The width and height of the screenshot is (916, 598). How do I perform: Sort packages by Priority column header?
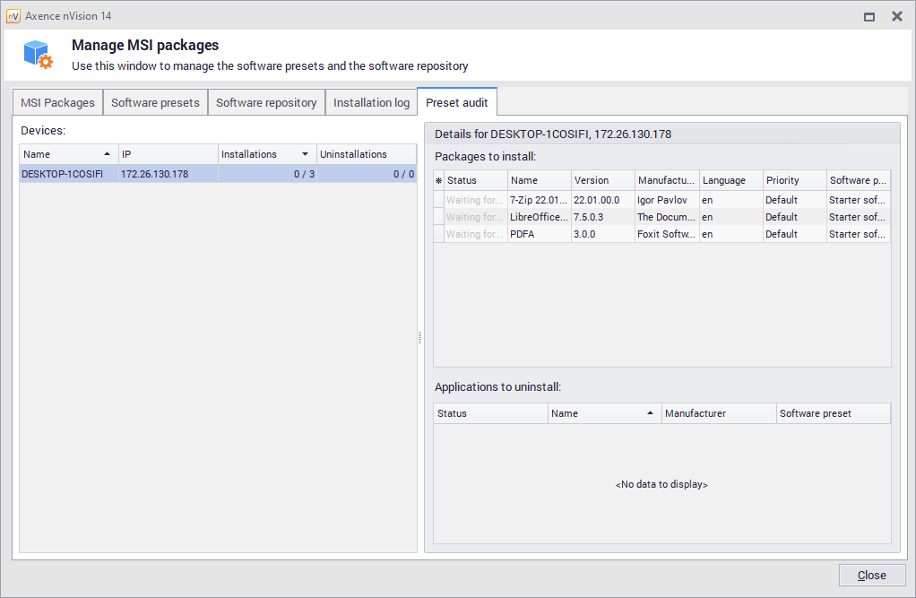coord(792,180)
